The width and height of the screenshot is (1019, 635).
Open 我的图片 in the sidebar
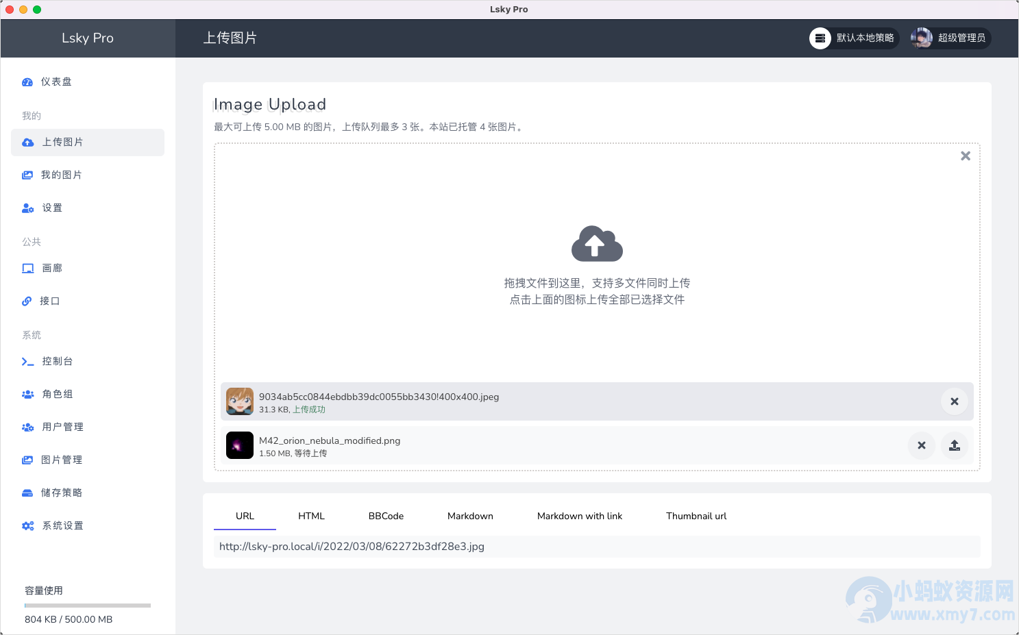88,175
